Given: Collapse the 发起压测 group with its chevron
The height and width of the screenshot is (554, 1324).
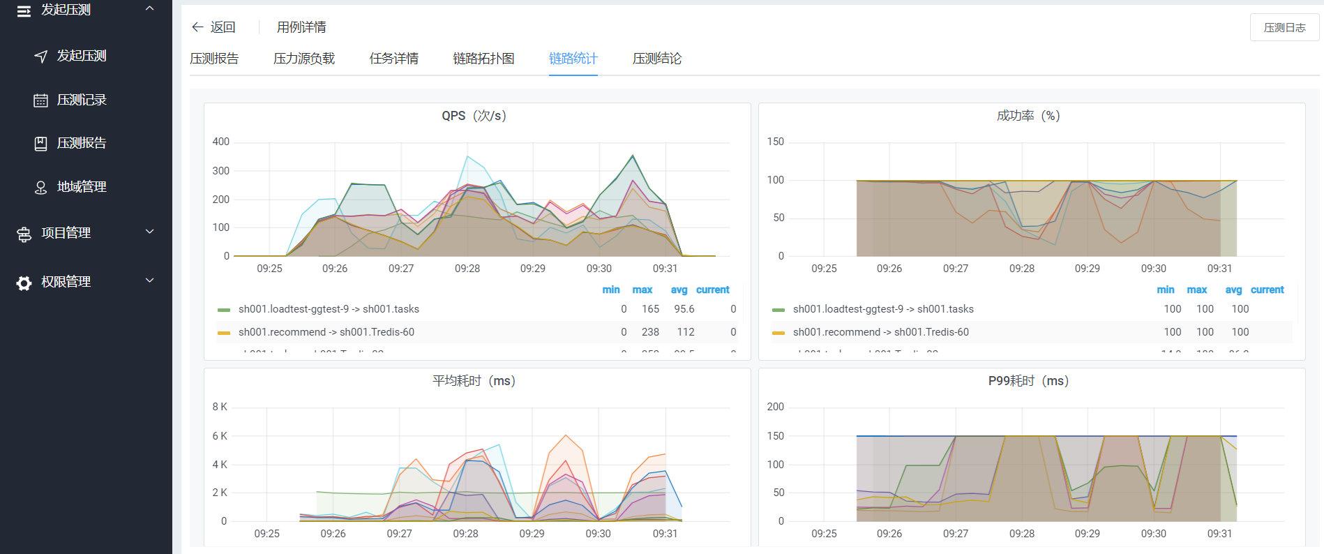Looking at the screenshot, I should [149, 8].
